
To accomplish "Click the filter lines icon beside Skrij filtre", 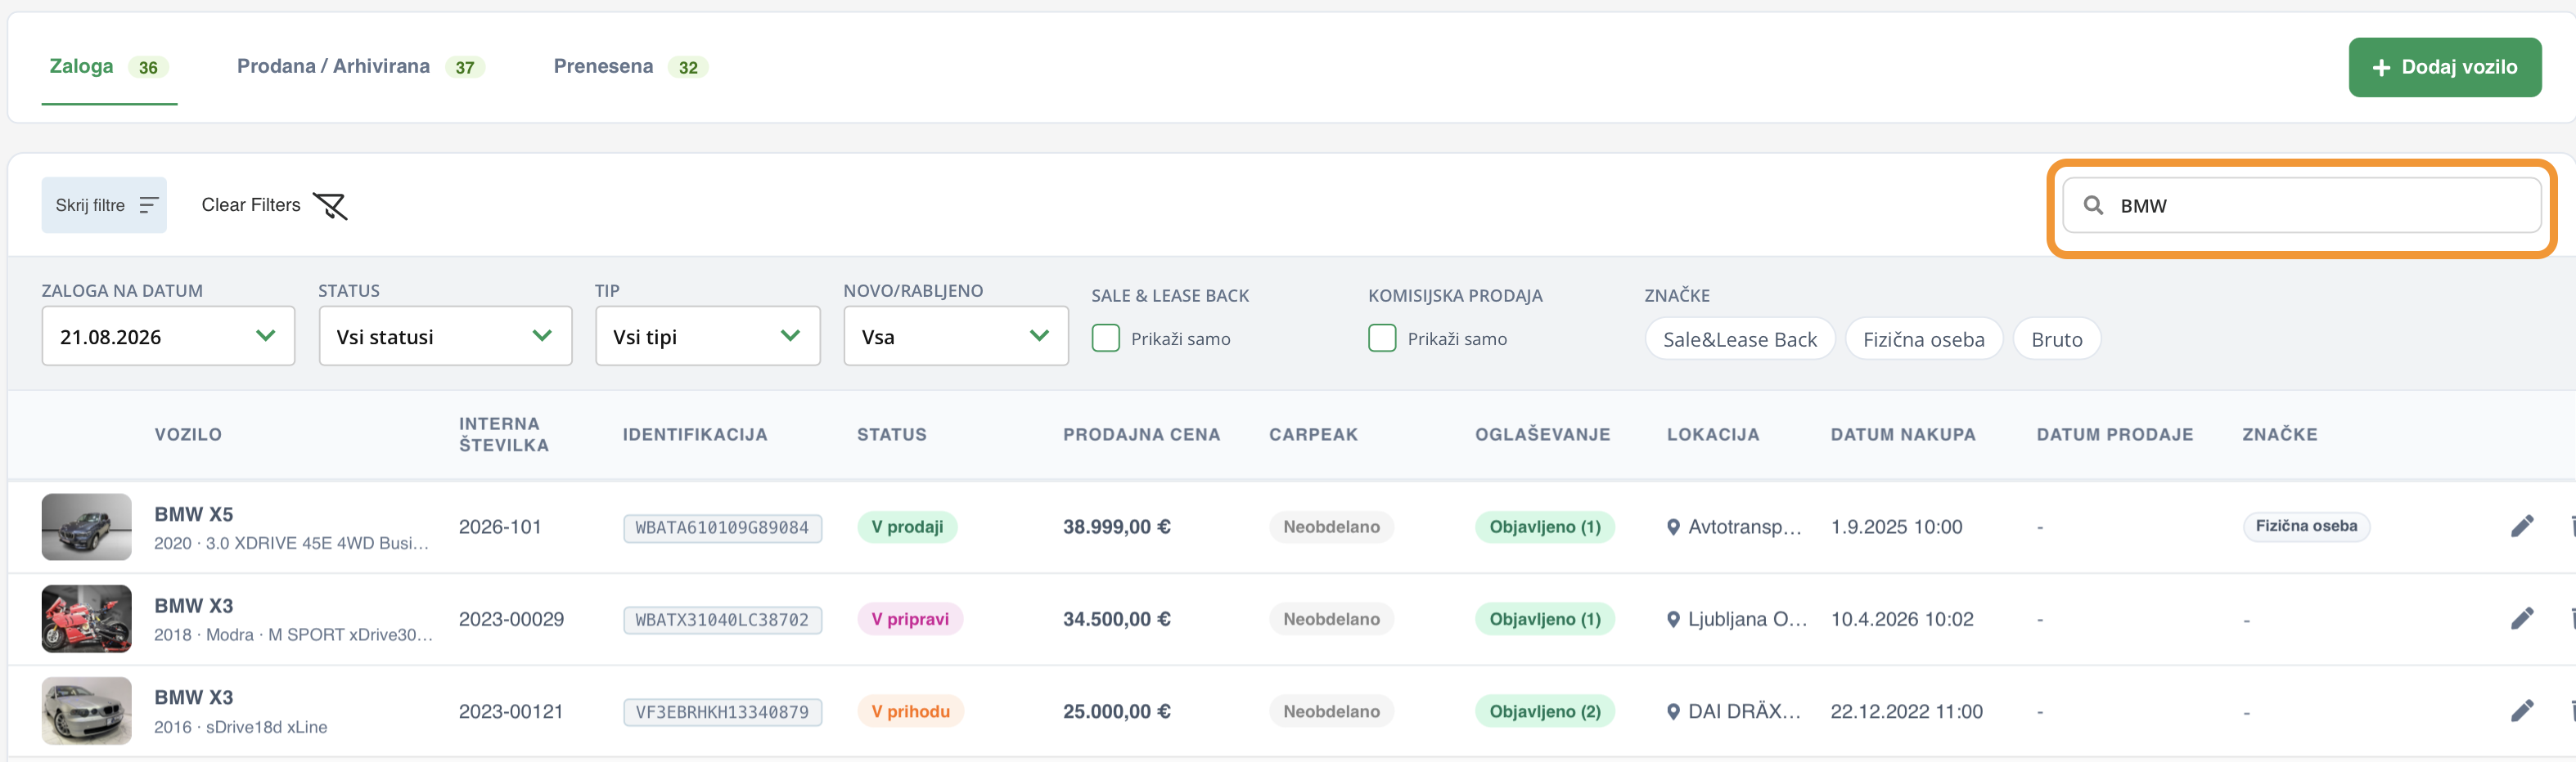I will 149,204.
